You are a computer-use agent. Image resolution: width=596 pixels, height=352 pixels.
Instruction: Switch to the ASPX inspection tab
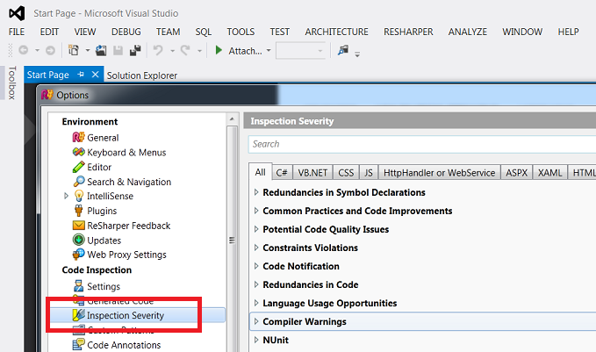(516, 173)
